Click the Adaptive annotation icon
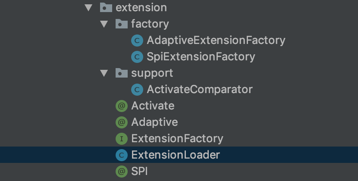Image resolution: width=358 pixels, height=181 pixels. (x=122, y=122)
